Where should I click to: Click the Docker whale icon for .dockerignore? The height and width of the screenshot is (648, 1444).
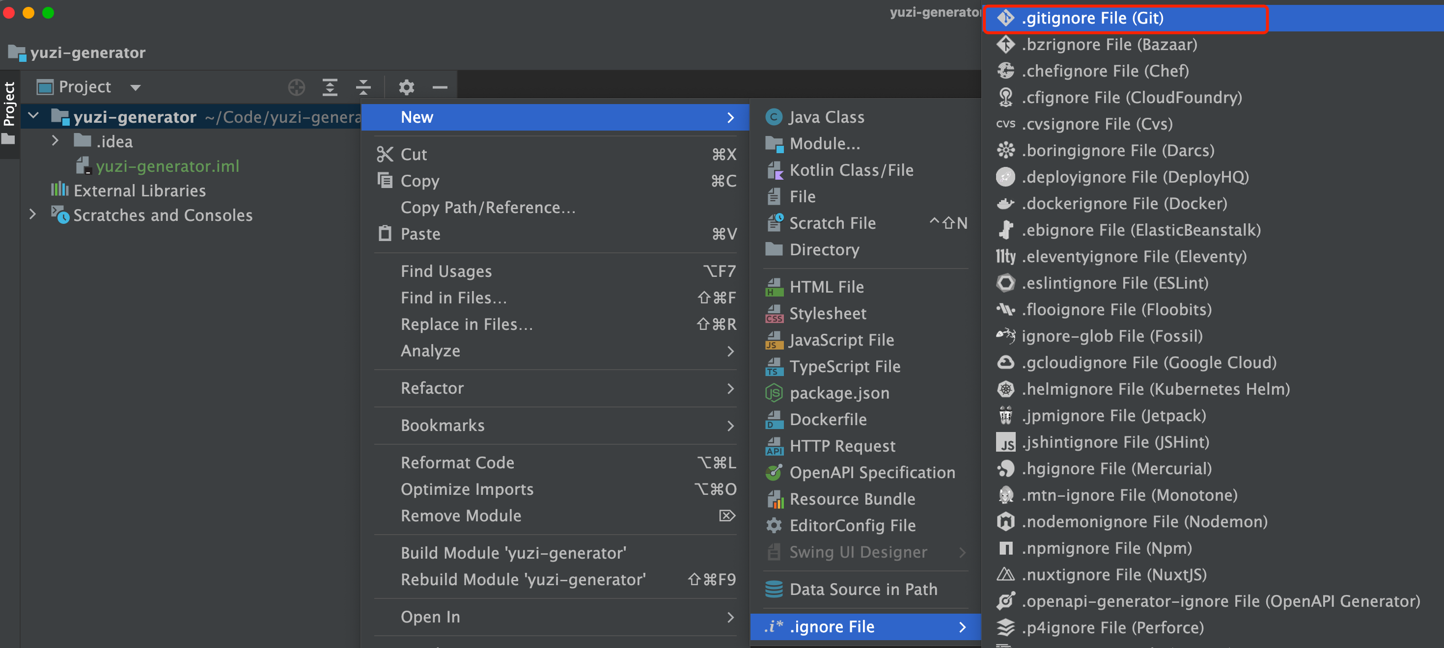[1005, 204]
